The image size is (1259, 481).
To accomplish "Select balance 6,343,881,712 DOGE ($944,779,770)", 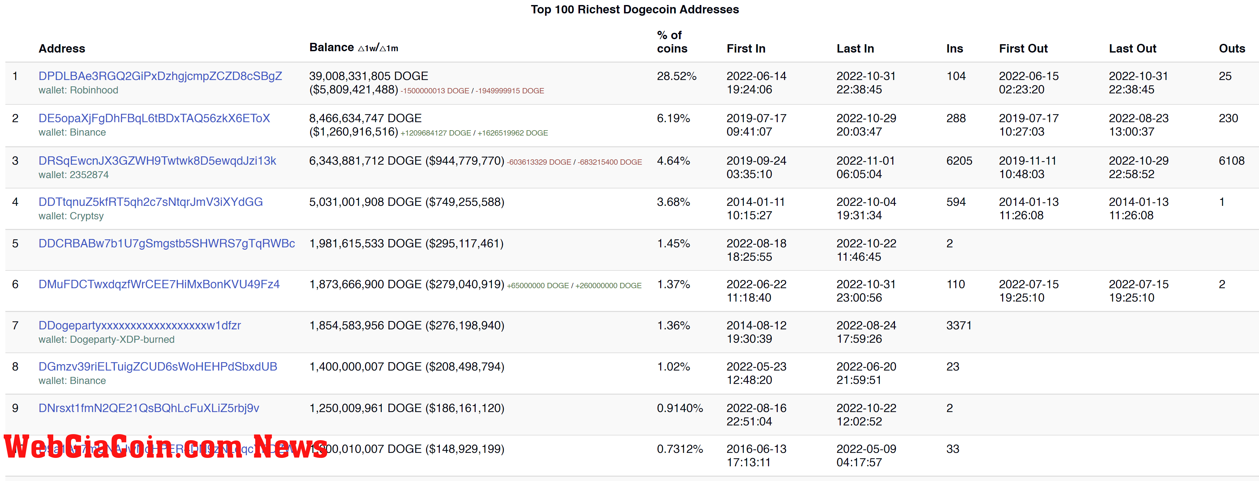I will [x=407, y=161].
